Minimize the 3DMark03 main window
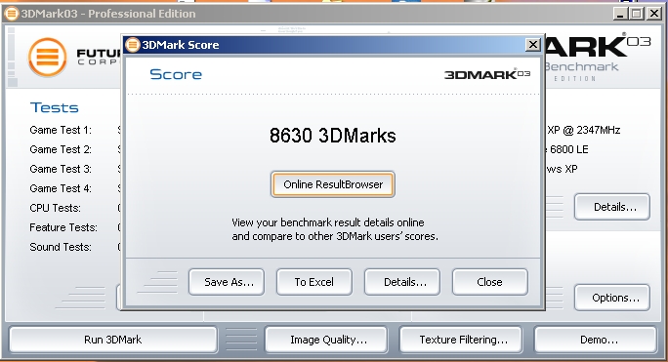 click(x=620, y=14)
